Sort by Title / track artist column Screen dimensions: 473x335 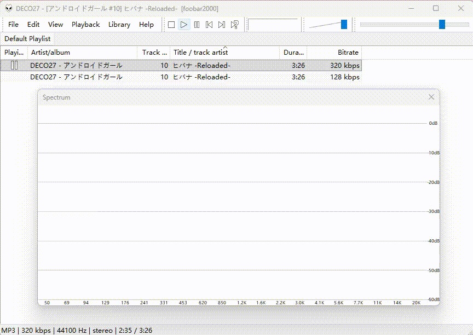click(x=200, y=53)
